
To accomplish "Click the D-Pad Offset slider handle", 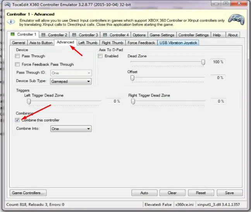I will point(132,78).
